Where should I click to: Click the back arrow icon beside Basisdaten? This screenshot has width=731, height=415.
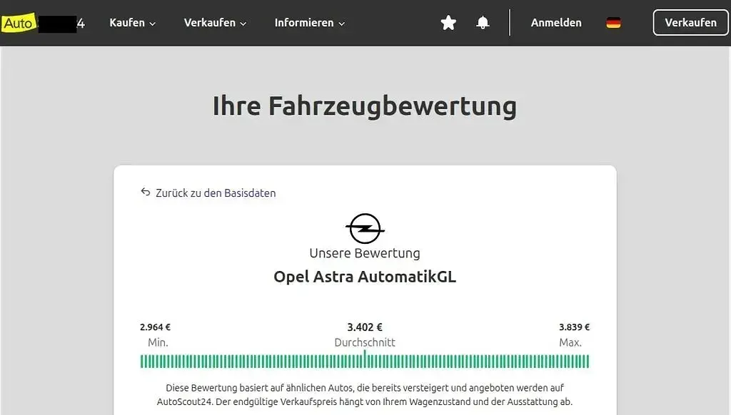[146, 192]
